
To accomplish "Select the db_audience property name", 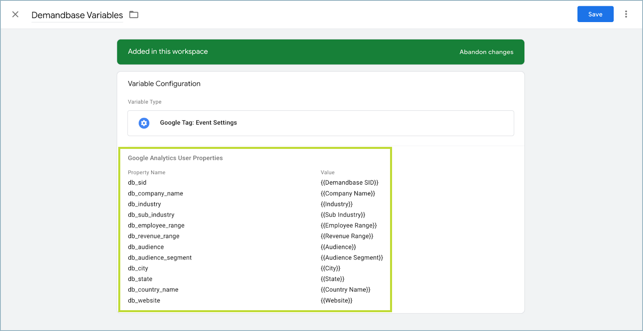I will (146, 247).
